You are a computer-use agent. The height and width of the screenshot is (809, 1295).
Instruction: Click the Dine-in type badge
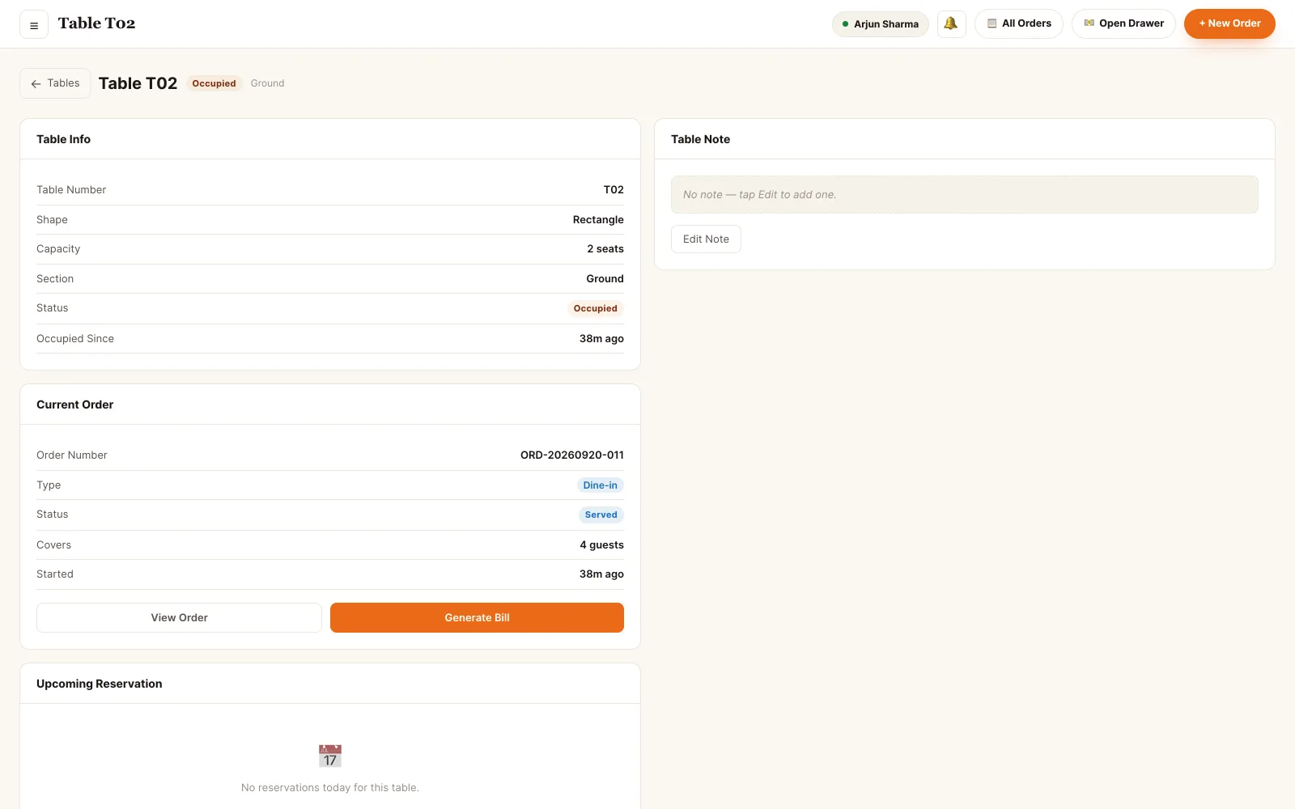point(600,485)
